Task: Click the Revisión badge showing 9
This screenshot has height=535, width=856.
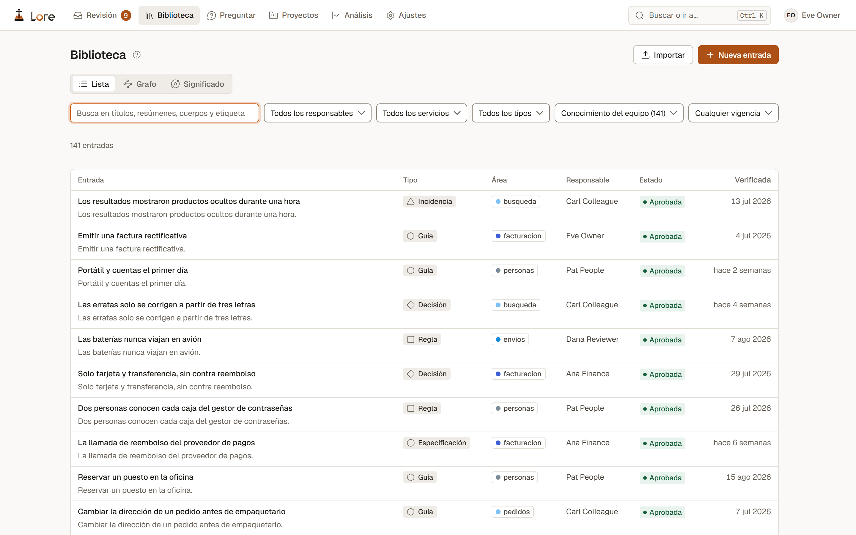Action: tap(125, 15)
